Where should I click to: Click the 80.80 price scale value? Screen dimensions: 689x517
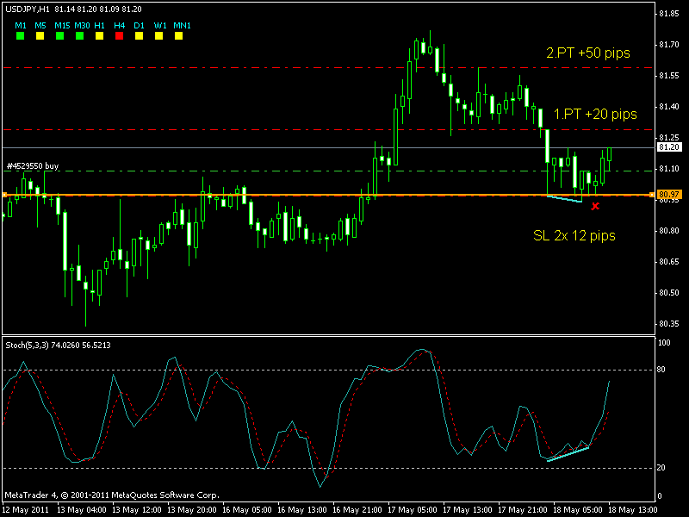tap(669, 231)
